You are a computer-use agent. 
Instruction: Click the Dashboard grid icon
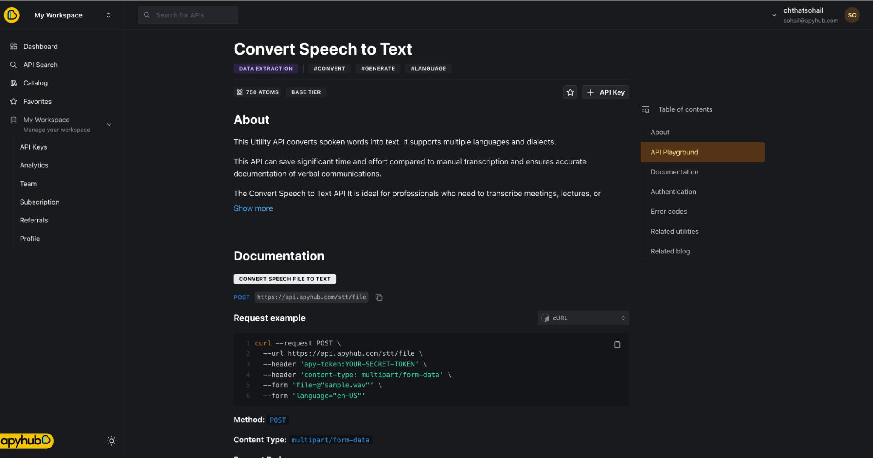[x=14, y=47]
